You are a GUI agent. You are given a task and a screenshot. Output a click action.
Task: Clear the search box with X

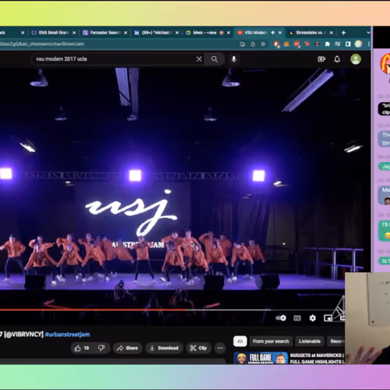[x=199, y=59]
